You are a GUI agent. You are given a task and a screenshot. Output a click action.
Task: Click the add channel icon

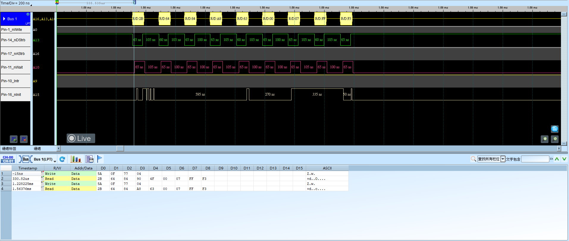[14, 139]
